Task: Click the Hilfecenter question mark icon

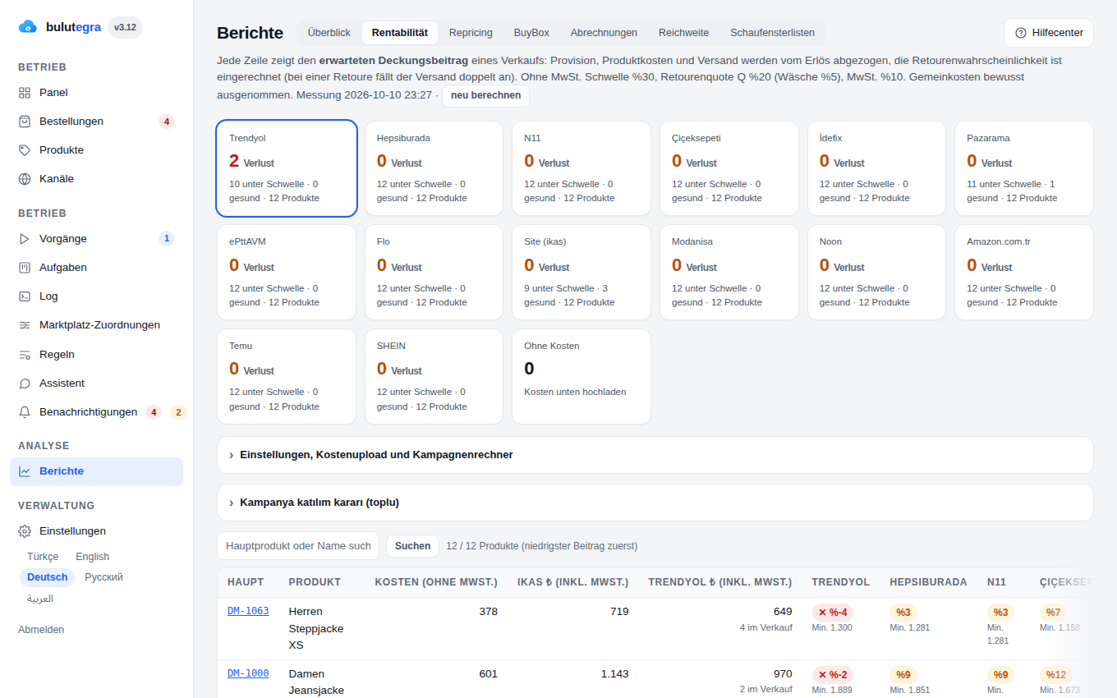Action: (x=1021, y=33)
